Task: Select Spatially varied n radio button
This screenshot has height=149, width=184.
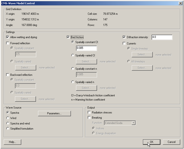Action: (73, 82)
